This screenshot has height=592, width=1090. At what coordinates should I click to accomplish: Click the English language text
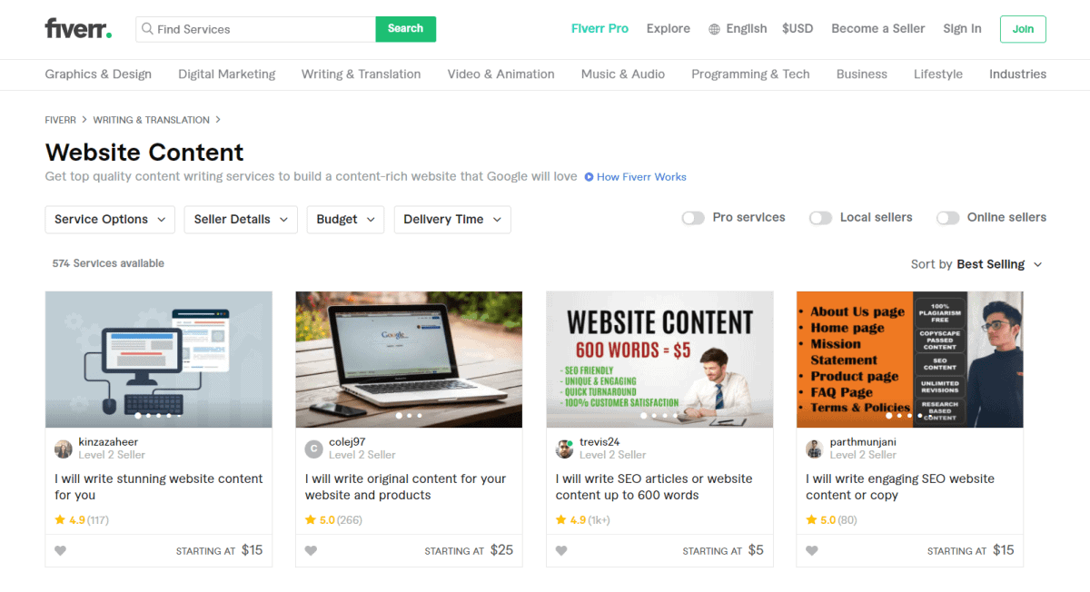(x=747, y=29)
